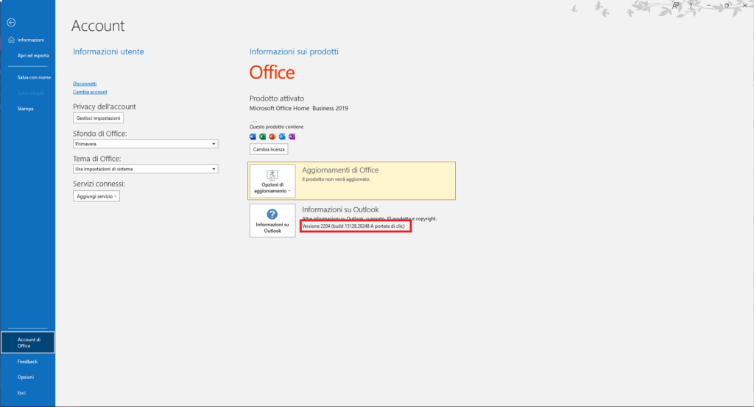Image resolution: width=754 pixels, height=407 pixels.
Task: Click the Word app icon
Action: coord(253,137)
